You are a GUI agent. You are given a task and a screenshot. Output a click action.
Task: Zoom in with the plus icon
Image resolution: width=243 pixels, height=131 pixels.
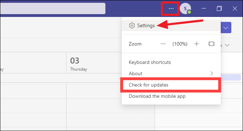point(197,44)
